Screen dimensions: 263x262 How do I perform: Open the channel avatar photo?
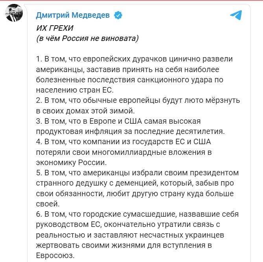(14, 15)
